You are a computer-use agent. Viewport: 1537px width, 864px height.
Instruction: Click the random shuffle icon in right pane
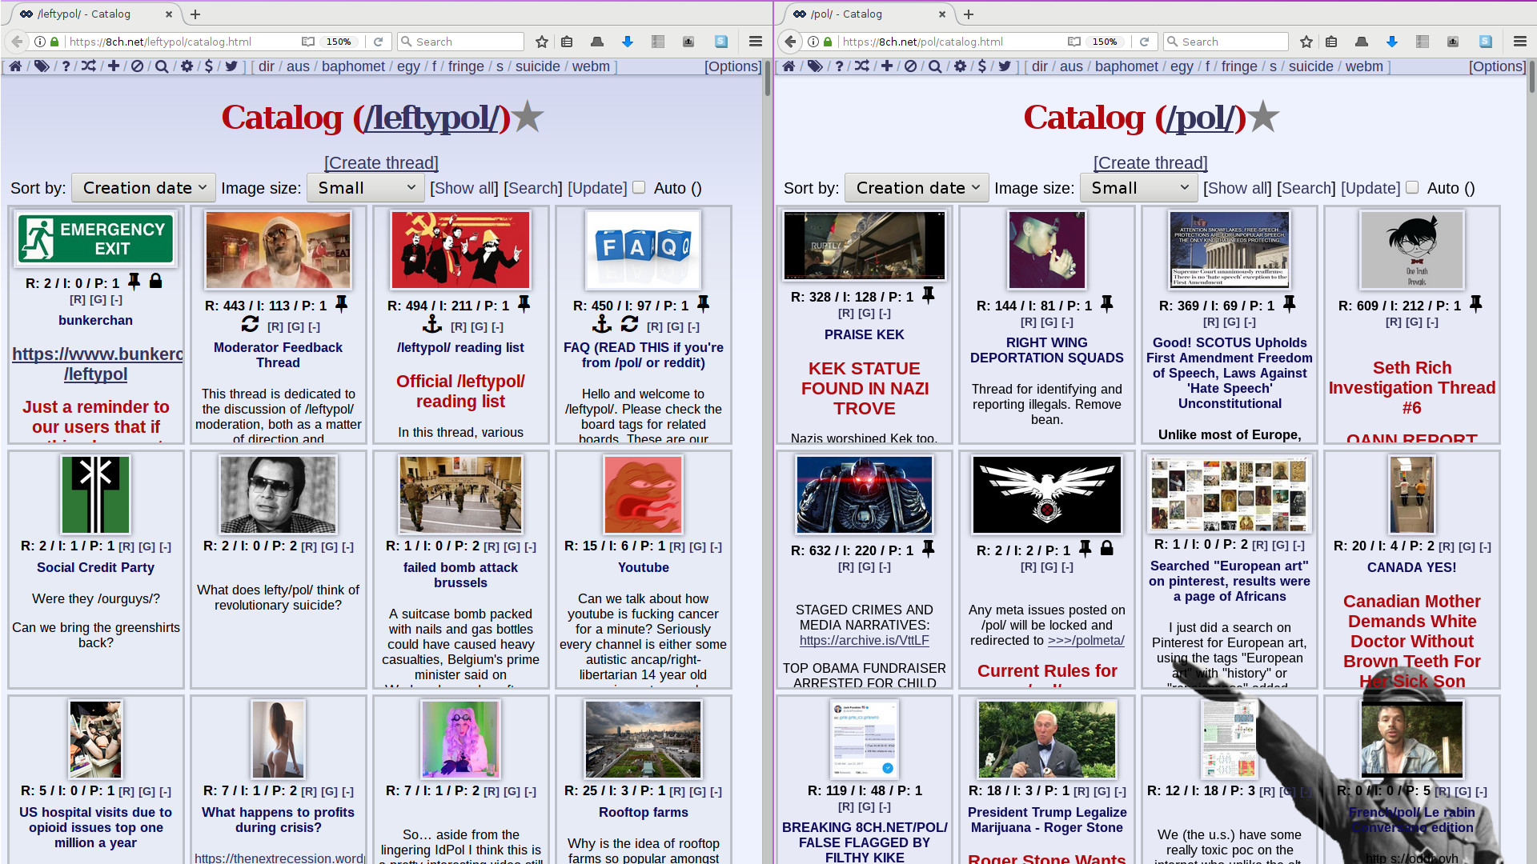click(x=861, y=66)
